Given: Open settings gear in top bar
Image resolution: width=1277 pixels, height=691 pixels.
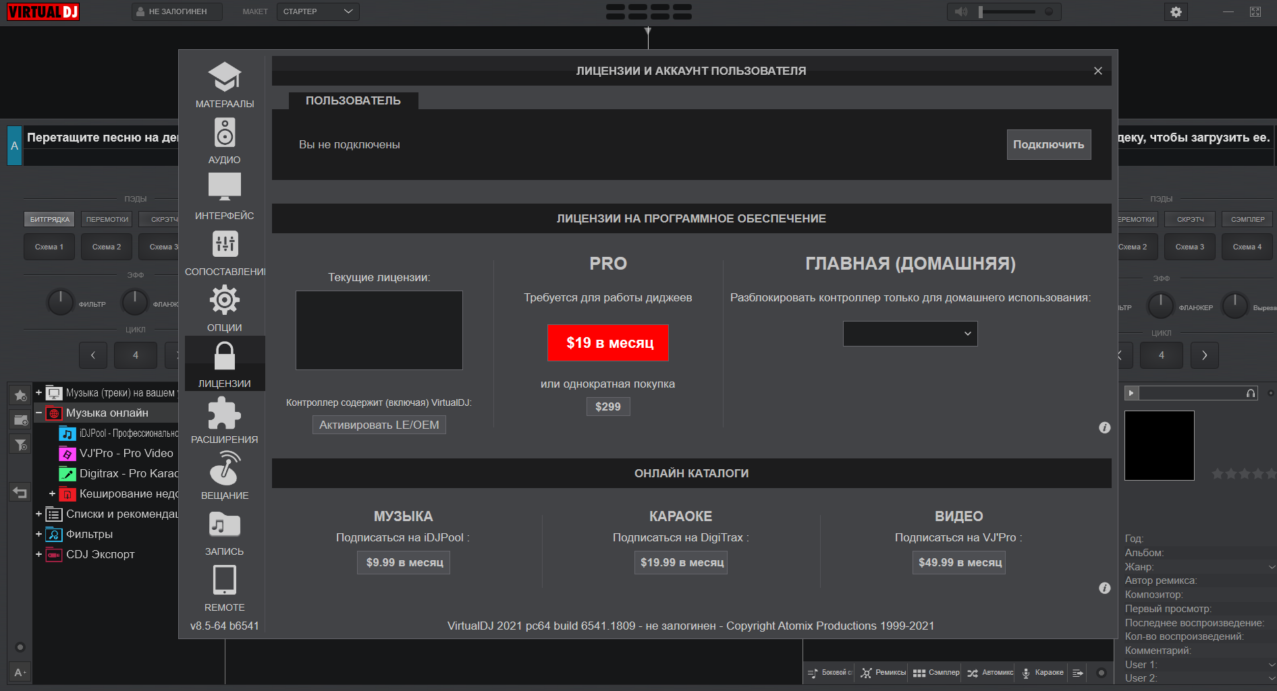Looking at the screenshot, I should [1176, 11].
